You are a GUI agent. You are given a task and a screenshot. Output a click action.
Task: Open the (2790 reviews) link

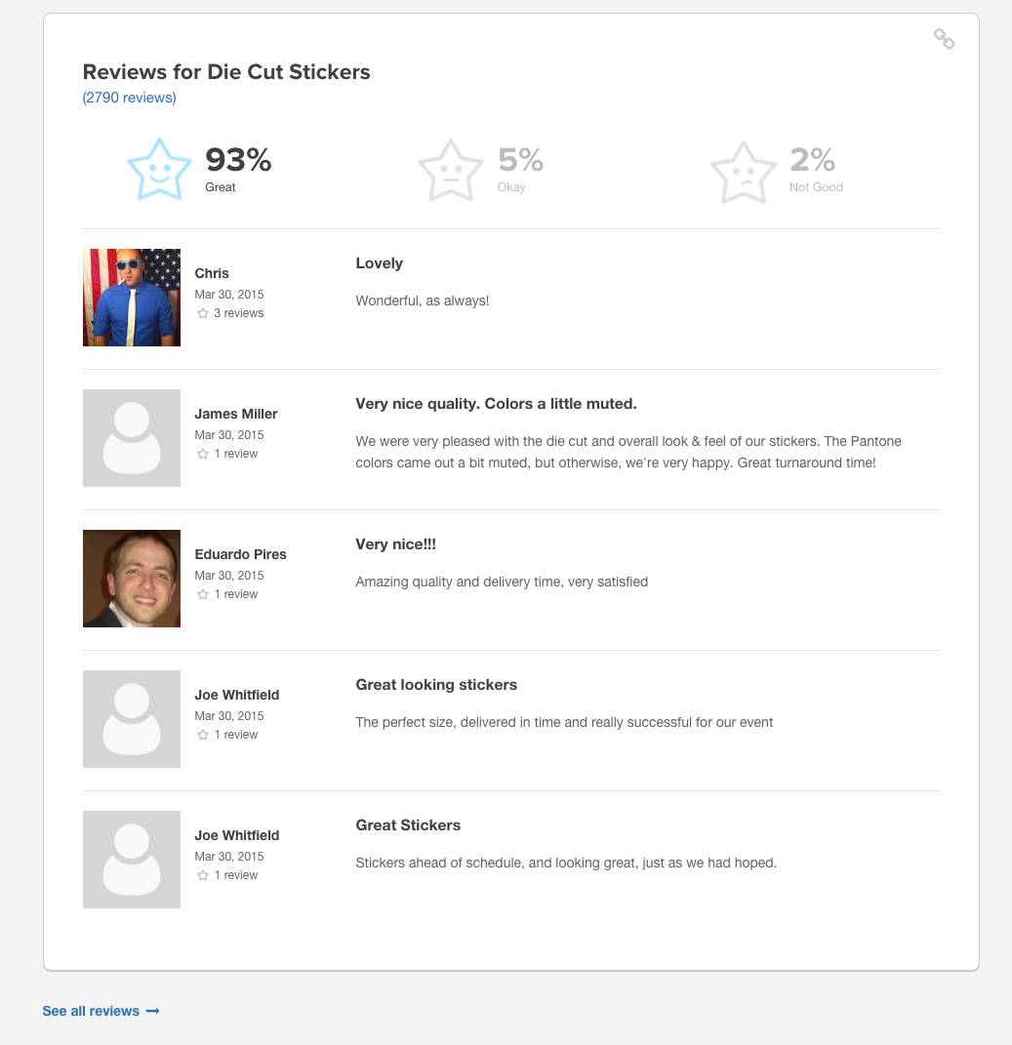130,98
